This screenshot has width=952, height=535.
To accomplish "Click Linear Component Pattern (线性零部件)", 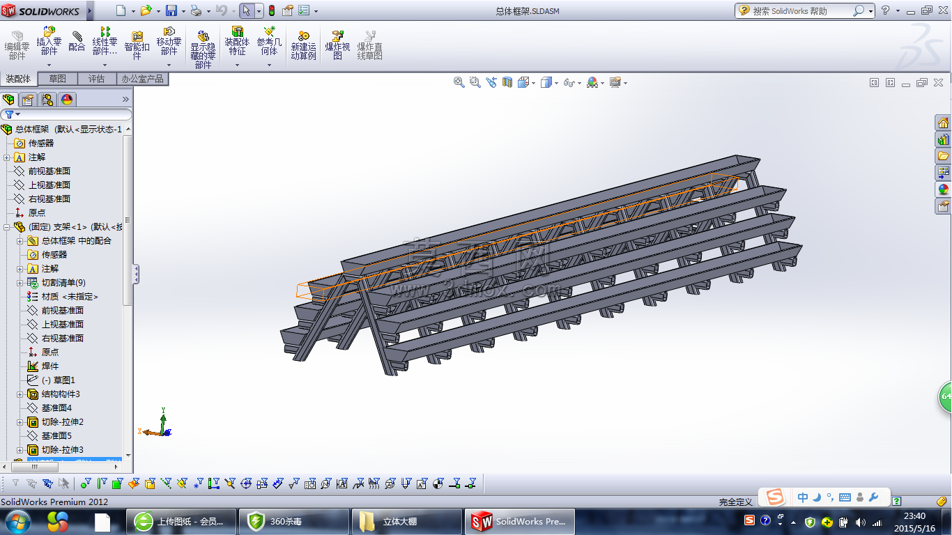I will [x=105, y=42].
